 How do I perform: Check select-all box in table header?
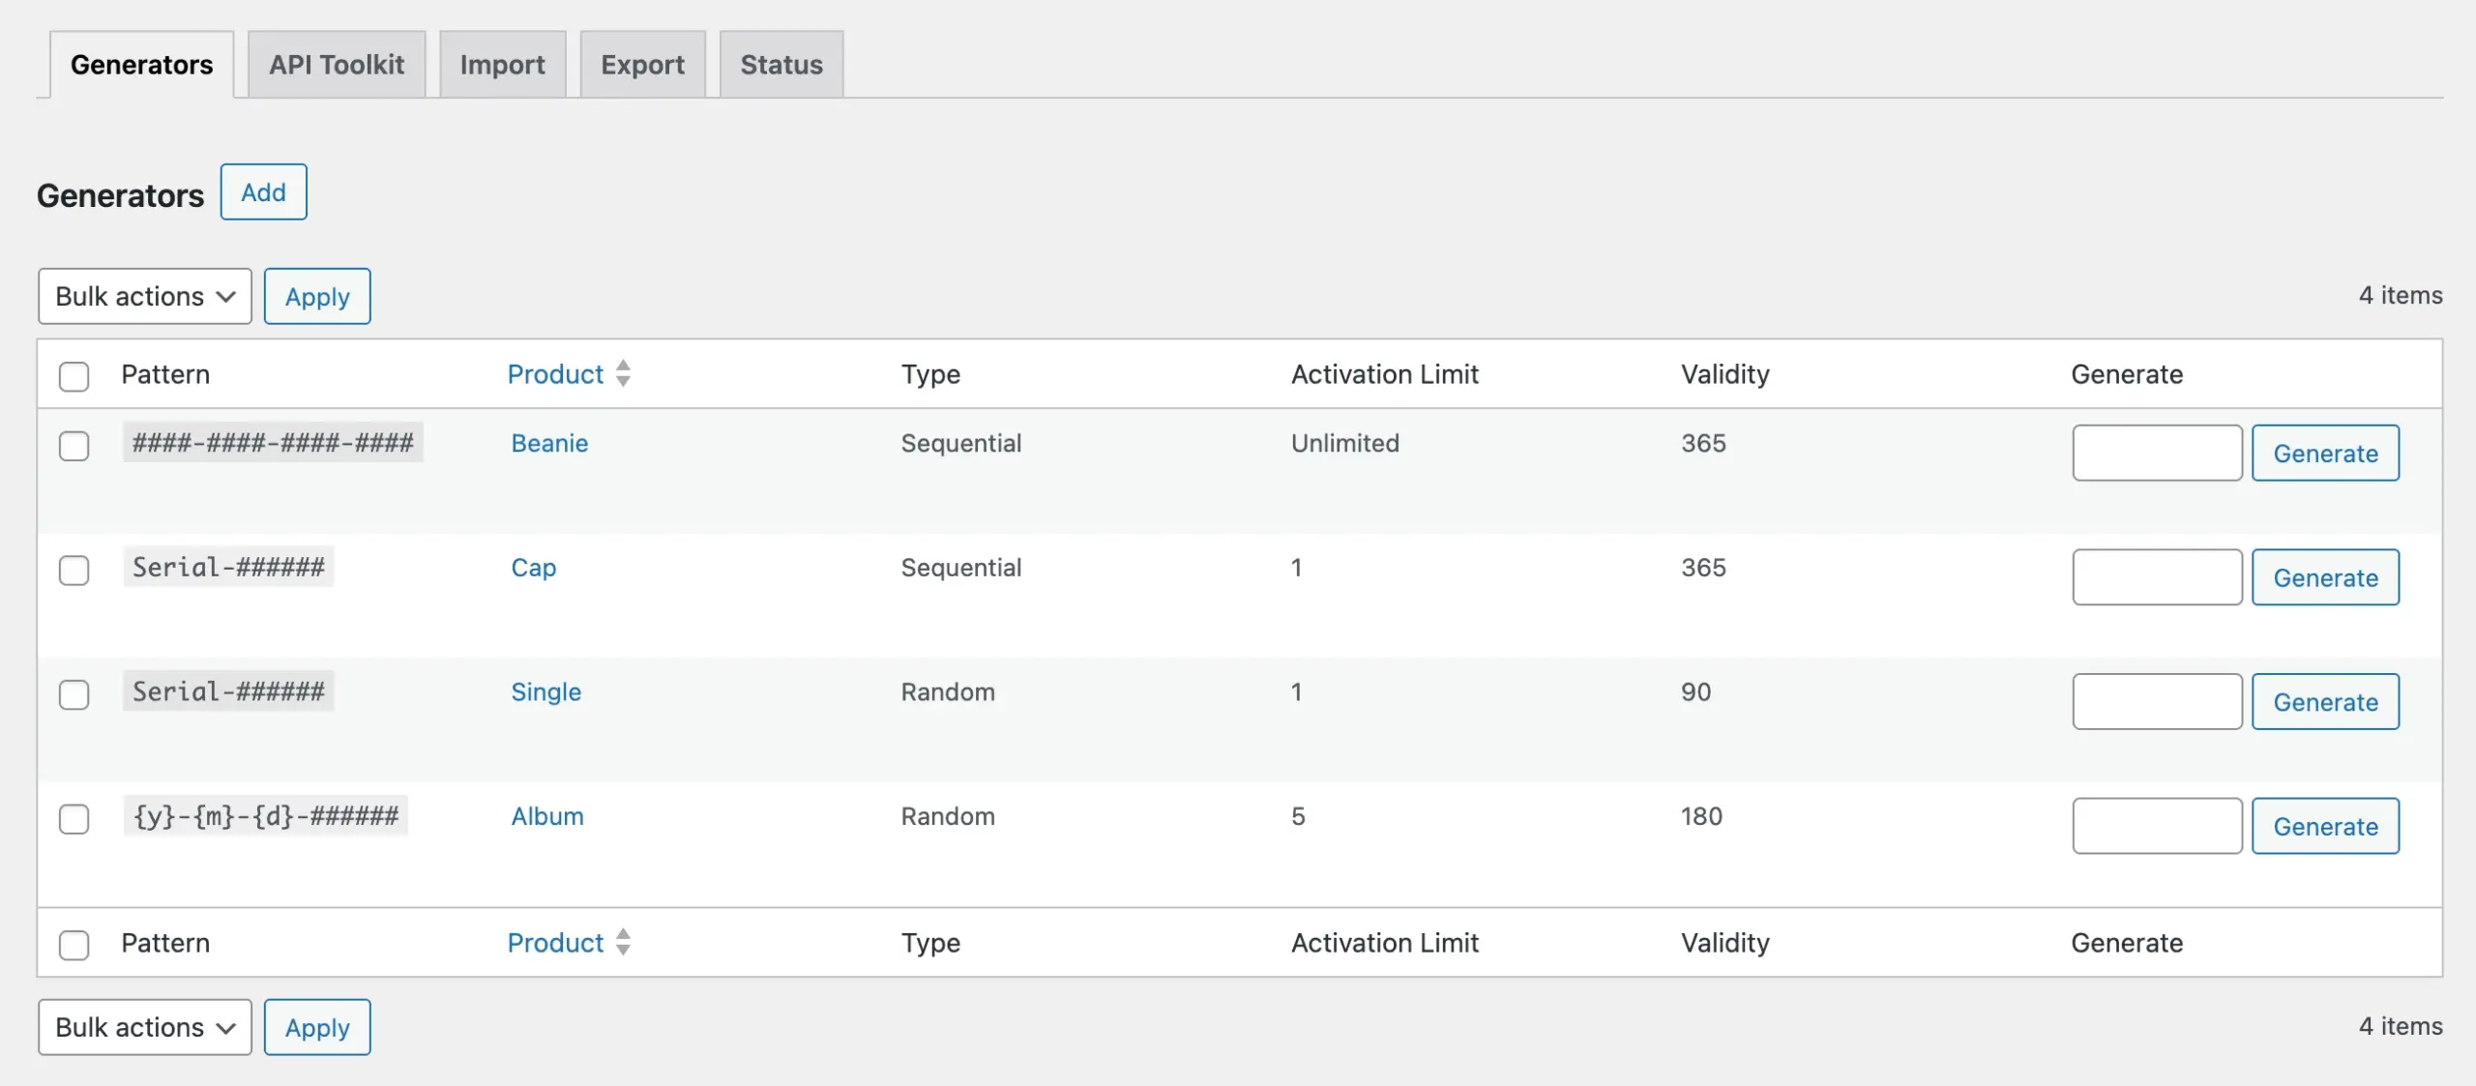pos(74,376)
